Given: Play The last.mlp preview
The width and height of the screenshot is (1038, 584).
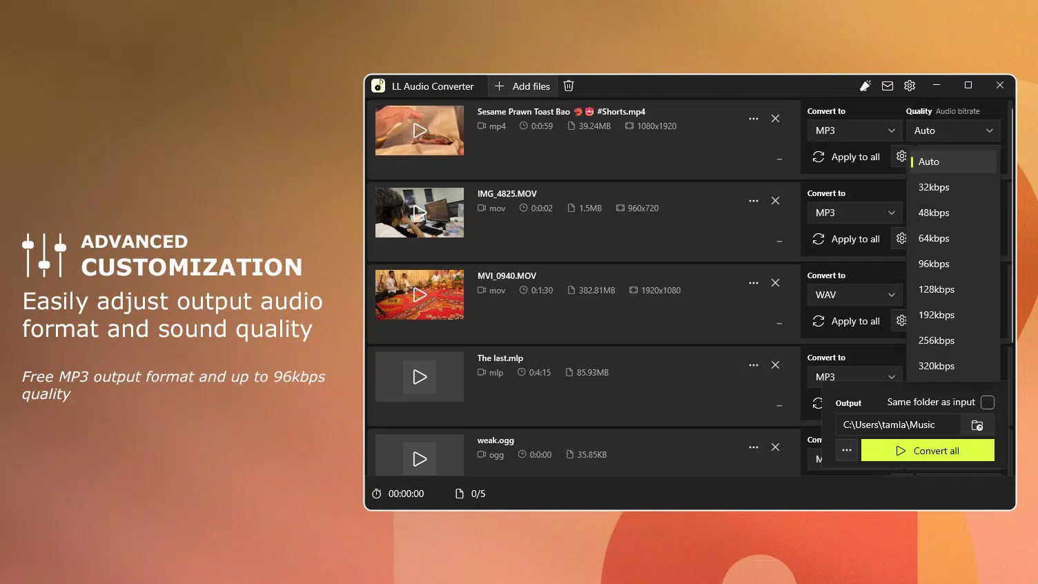Looking at the screenshot, I should tap(420, 377).
